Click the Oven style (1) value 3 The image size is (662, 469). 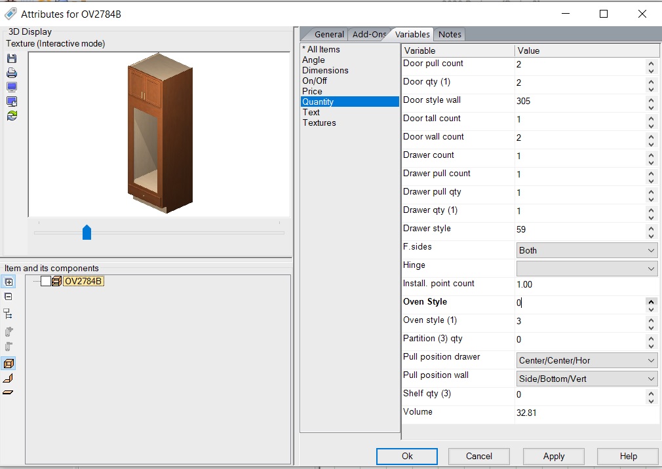(519, 322)
